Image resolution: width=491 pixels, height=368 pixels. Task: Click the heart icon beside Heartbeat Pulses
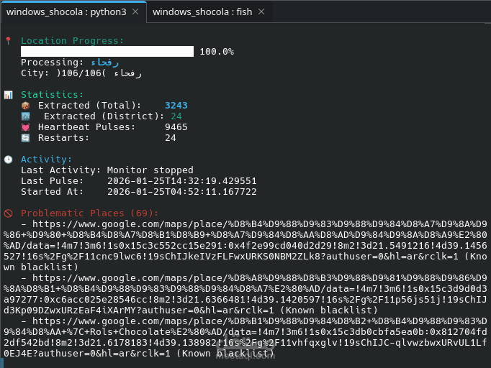pos(26,127)
